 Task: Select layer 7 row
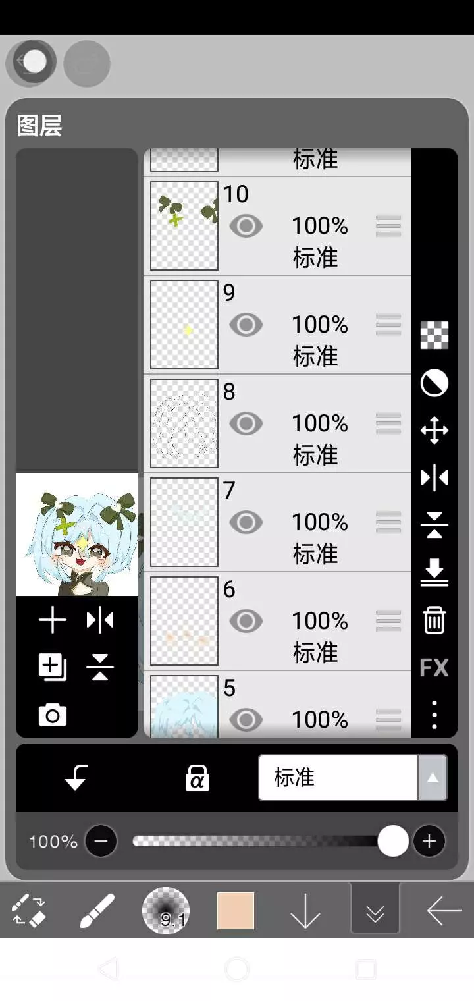pos(277,522)
